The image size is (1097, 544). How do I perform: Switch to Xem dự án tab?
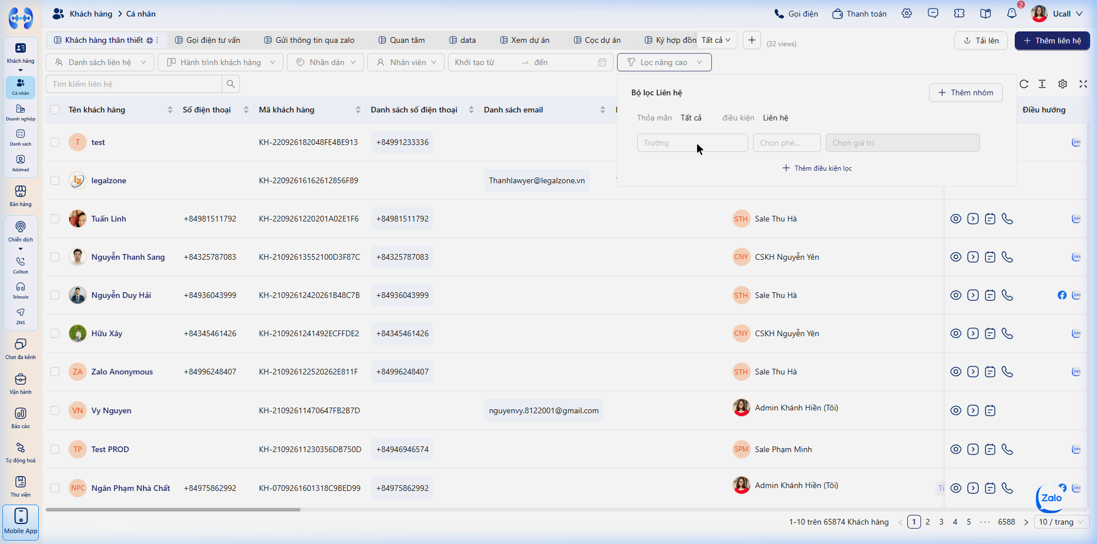(x=525, y=40)
